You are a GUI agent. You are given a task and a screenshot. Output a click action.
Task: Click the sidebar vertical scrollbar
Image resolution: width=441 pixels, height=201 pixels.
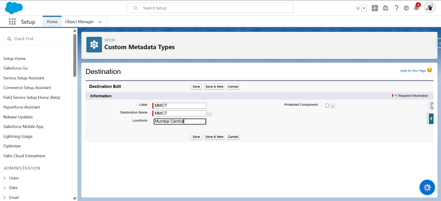(x=75, y=55)
